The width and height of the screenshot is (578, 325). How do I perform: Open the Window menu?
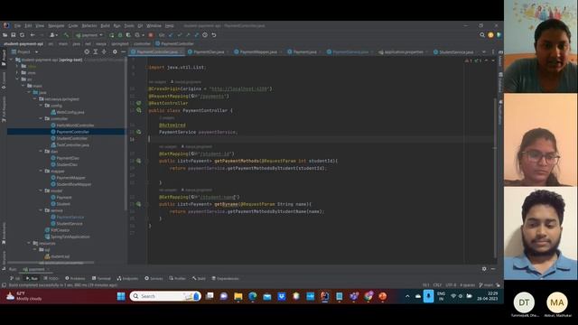tap(154, 26)
